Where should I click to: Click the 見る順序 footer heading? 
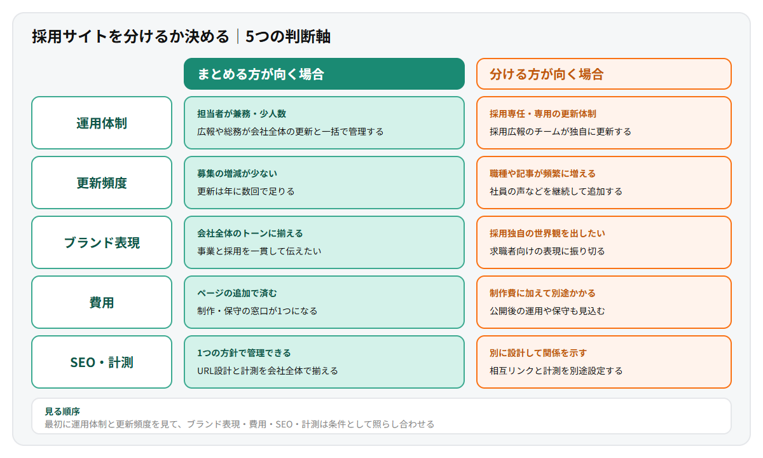coord(62,412)
